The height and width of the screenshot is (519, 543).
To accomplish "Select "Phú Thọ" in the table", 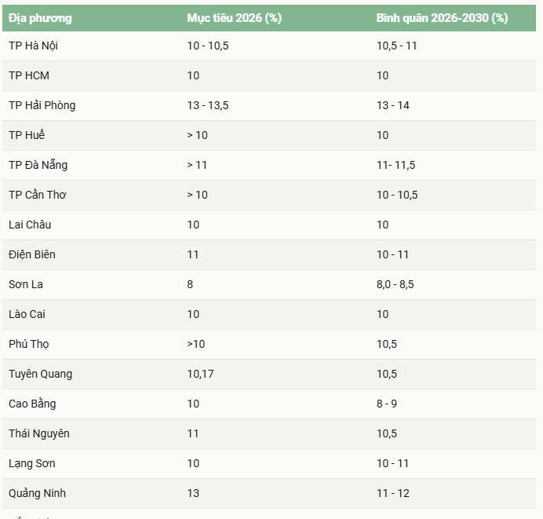I will tap(29, 344).
